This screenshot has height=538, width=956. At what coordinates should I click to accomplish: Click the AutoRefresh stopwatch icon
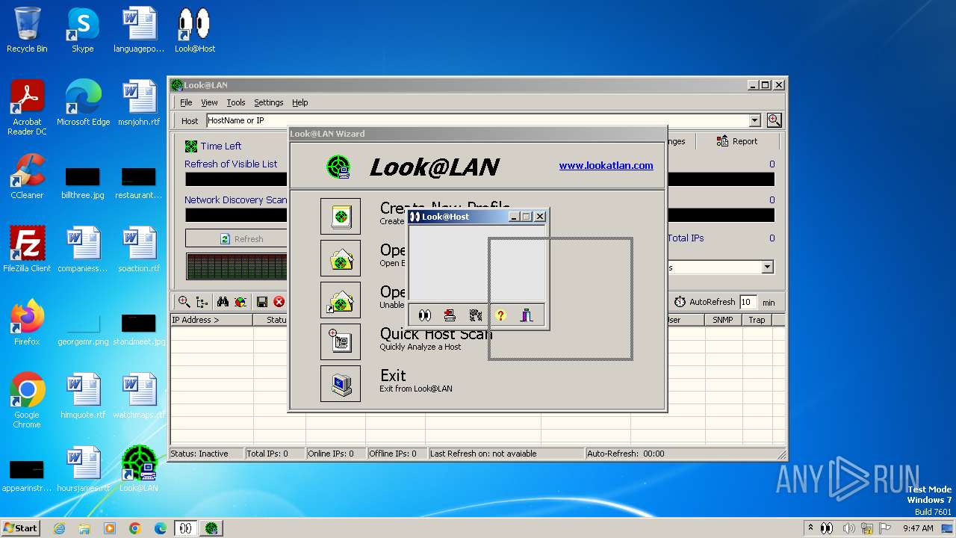(680, 302)
